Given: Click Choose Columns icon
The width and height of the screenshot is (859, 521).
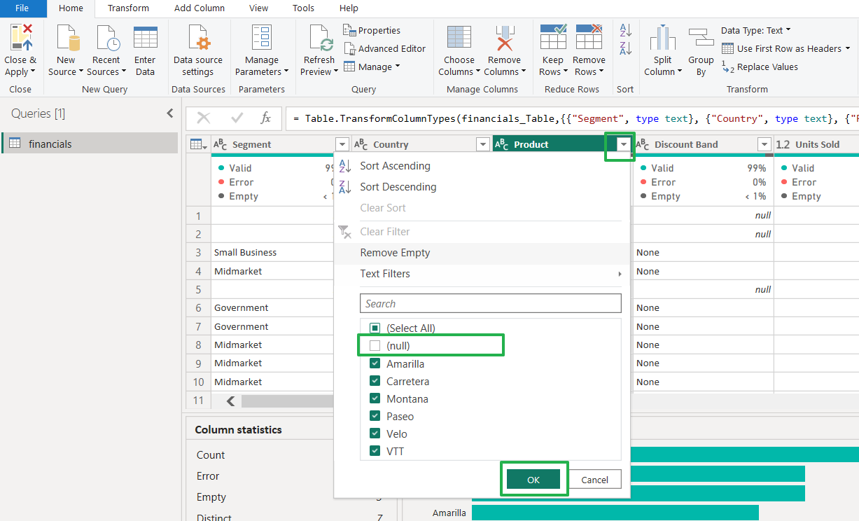Looking at the screenshot, I should 459,38.
